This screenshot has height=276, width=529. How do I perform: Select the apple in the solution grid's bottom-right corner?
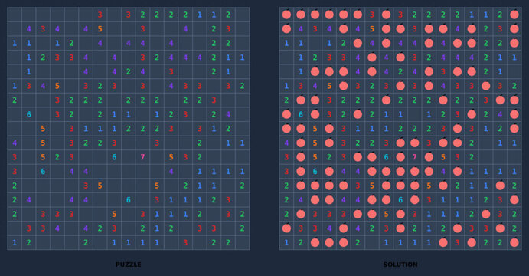click(x=514, y=242)
